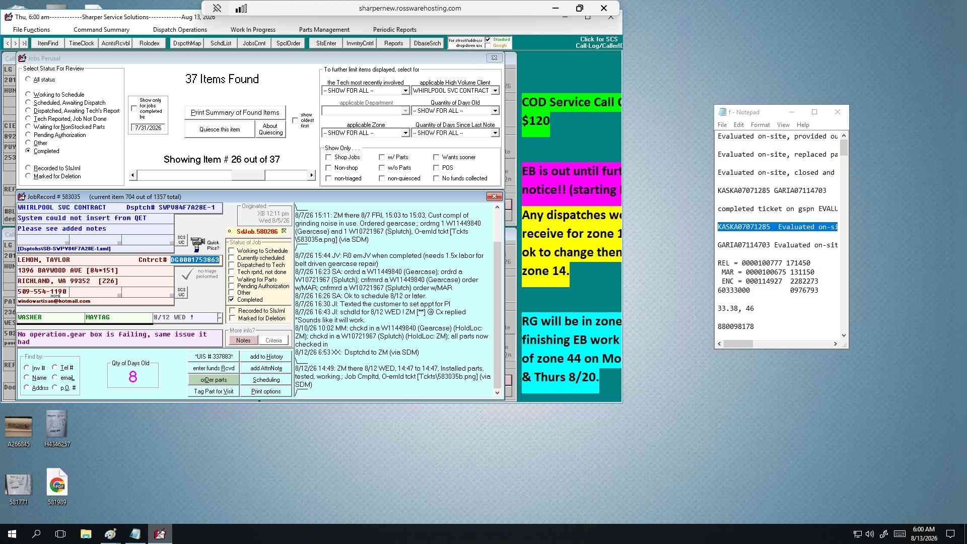The height and width of the screenshot is (544, 967).
Task: Click Print Summary of Found Items button
Action: click(x=235, y=112)
